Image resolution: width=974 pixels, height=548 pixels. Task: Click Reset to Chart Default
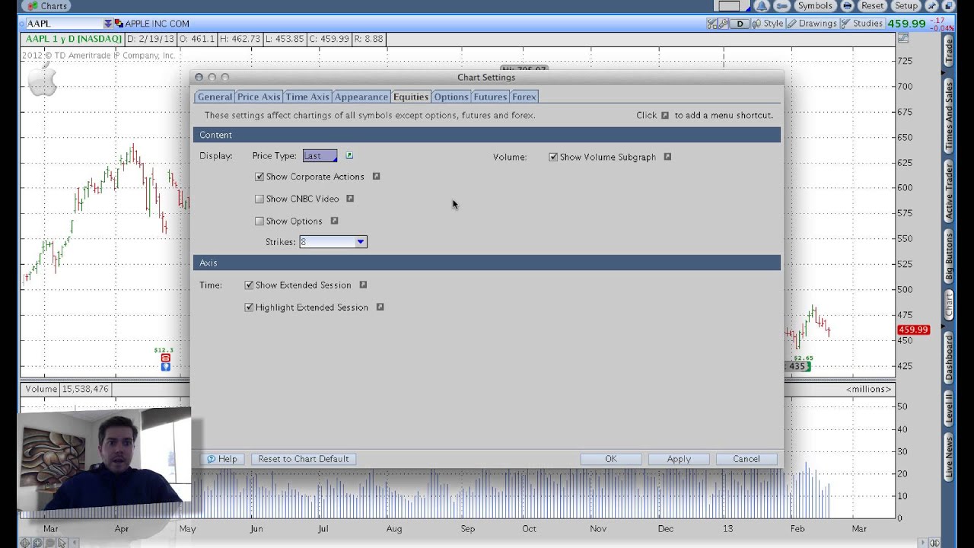(304, 459)
